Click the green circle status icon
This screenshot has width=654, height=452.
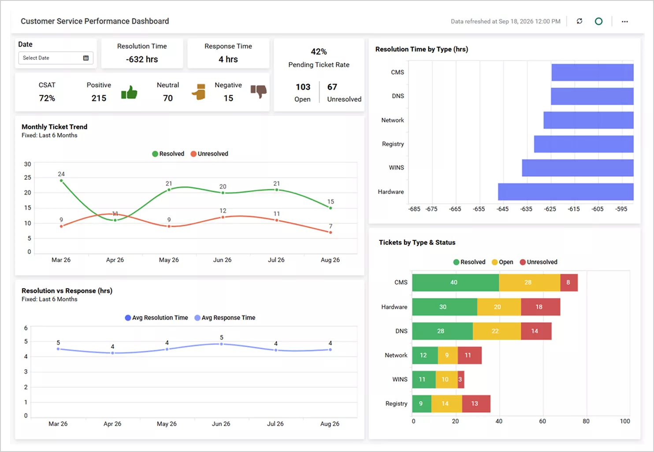coord(598,21)
